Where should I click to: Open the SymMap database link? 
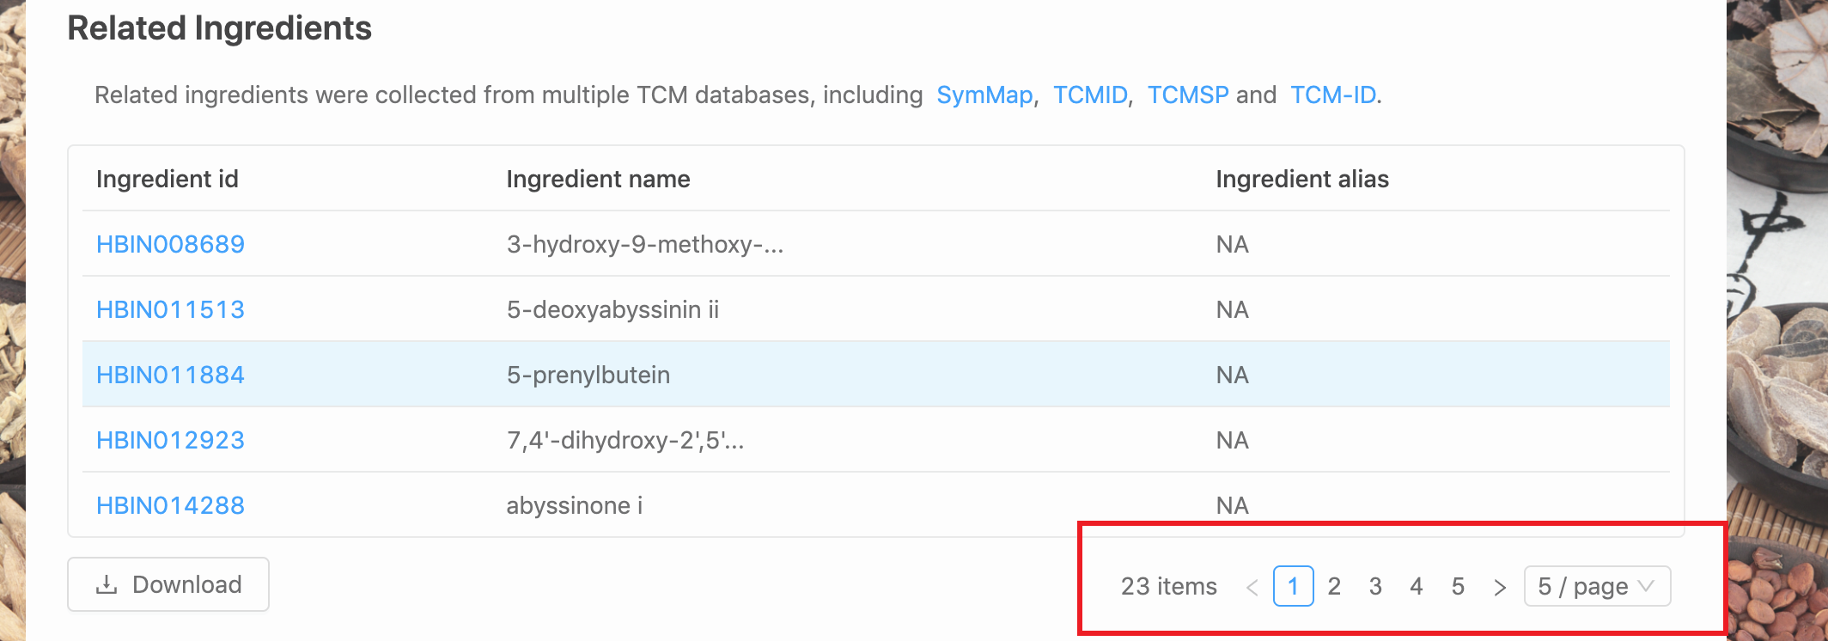coord(984,95)
